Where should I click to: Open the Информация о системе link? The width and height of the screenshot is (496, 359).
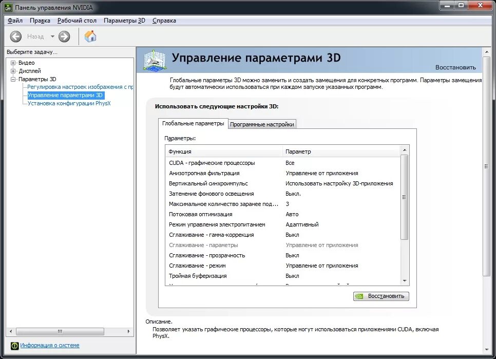pyautogui.click(x=50, y=346)
